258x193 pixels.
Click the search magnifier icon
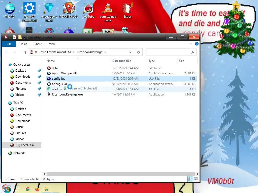pos(193,52)
